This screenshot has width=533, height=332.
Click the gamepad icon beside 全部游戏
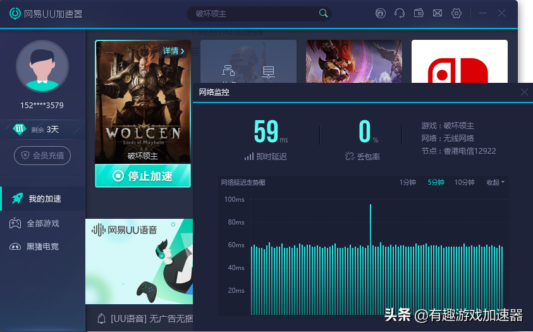(15, 223)
